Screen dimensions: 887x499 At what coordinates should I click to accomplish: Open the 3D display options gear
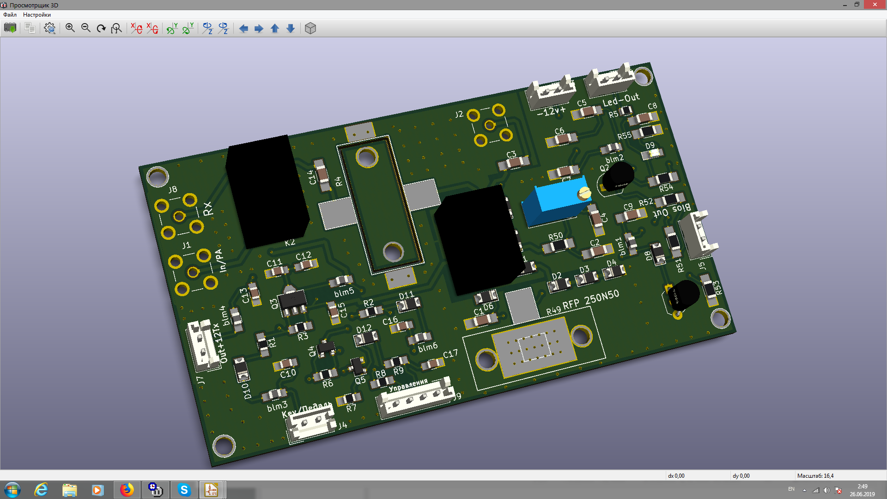pyautogui.click(x=50, y=28)
